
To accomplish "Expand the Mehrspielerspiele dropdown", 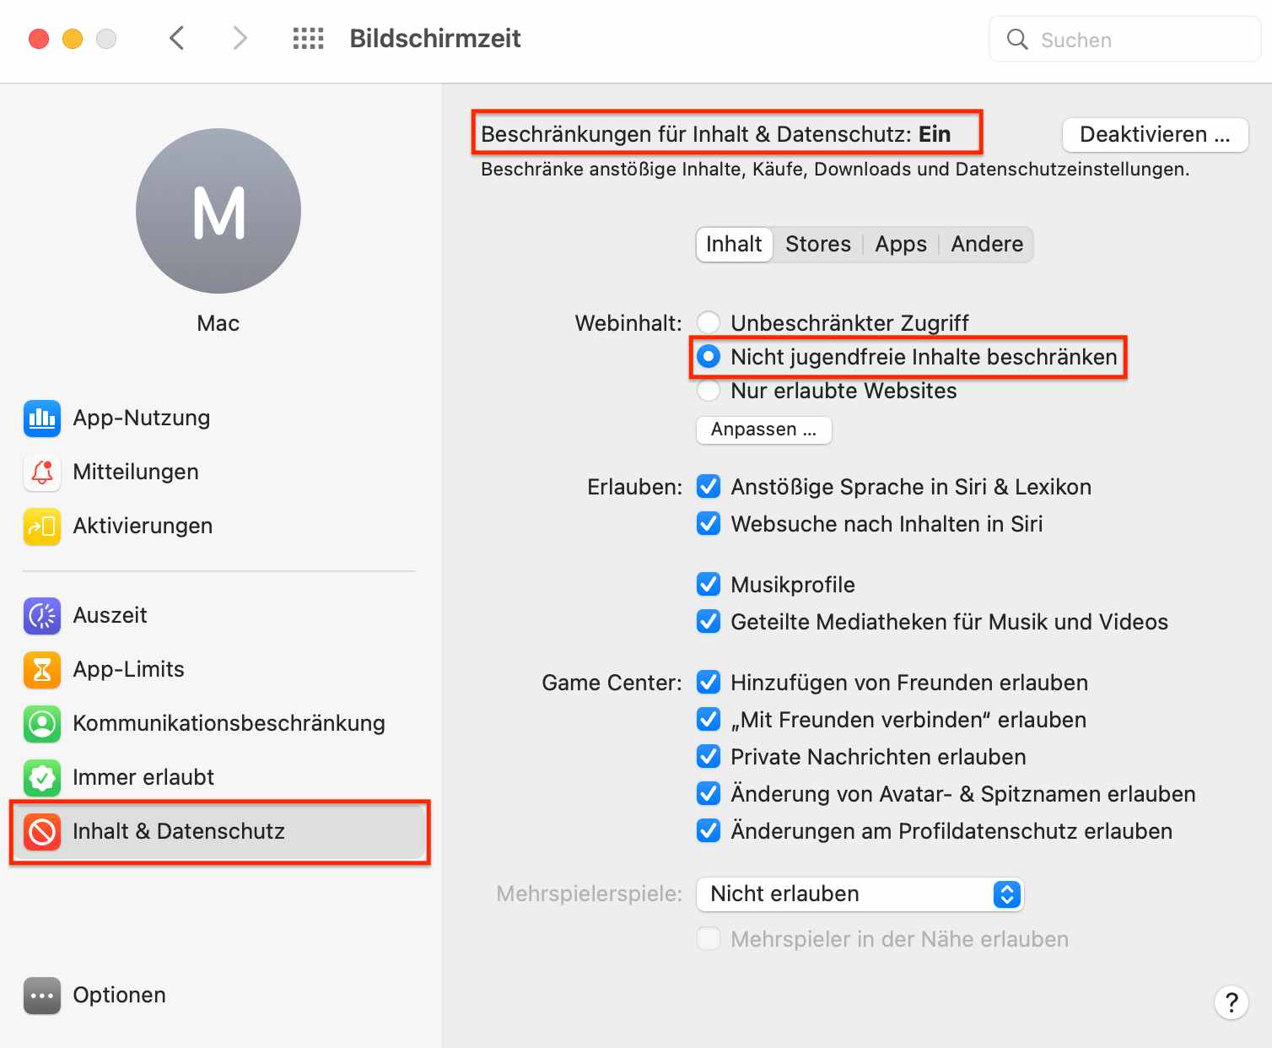I will (859, 894).
